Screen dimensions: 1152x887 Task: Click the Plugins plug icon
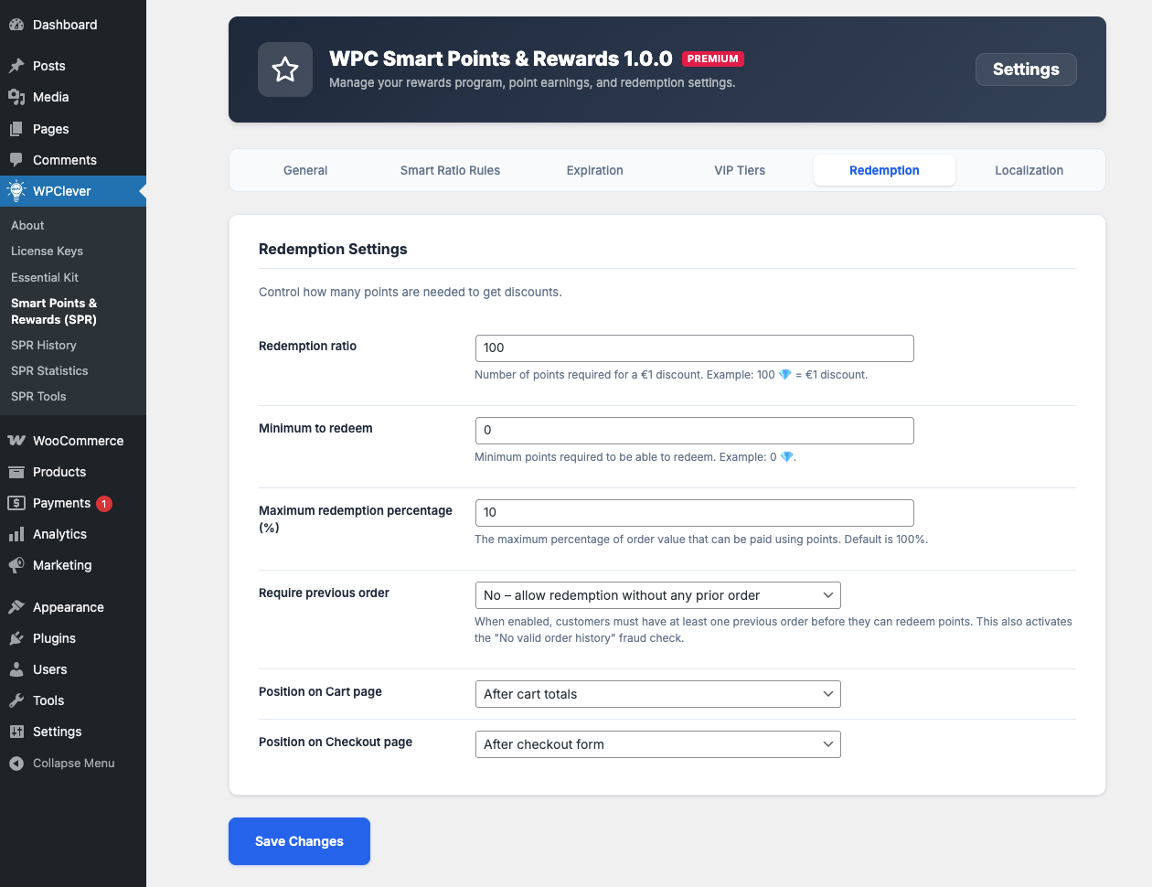tap(16, 638)
